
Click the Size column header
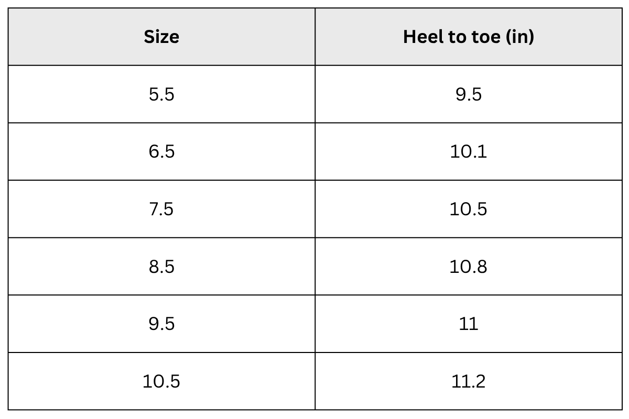(161, 37)
